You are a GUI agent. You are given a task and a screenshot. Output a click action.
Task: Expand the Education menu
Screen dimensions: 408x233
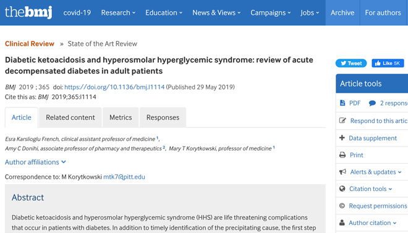pos(164,12)
